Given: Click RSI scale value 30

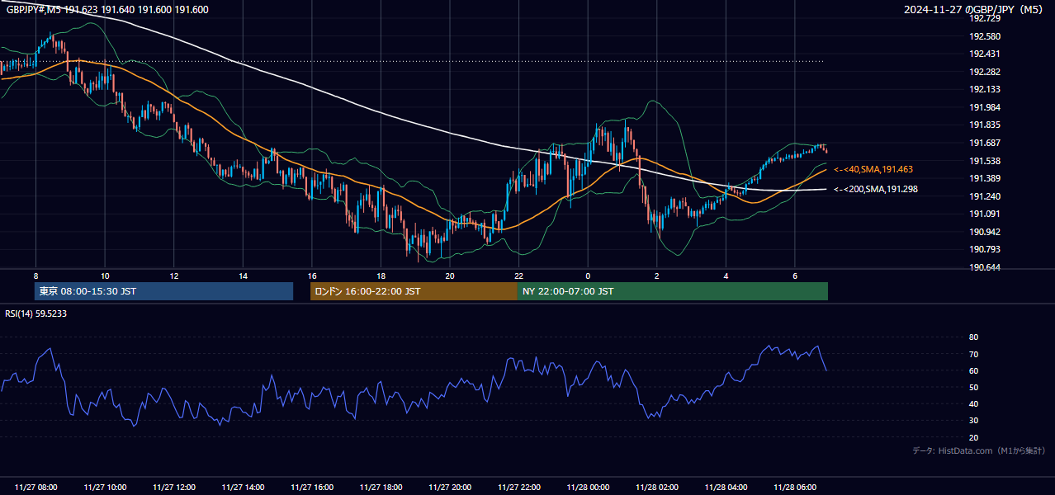Looking at the screenshot, I should (974, 421).
